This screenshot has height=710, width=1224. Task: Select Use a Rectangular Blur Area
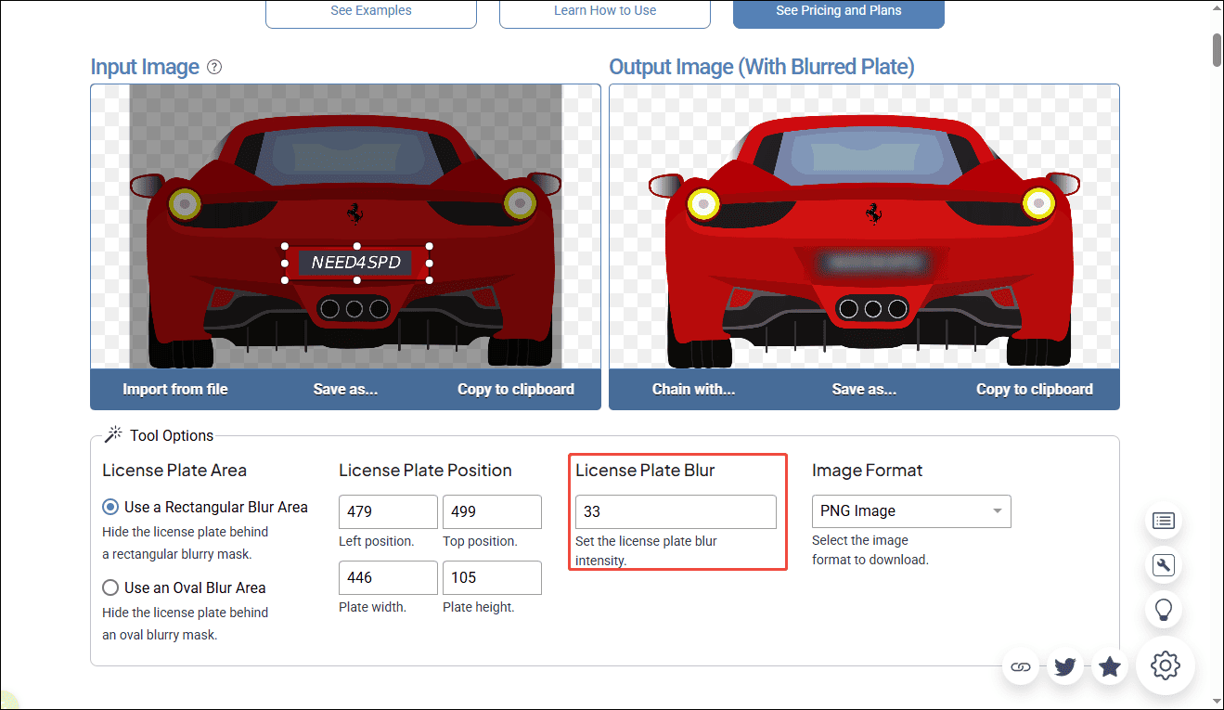point(110,507)
